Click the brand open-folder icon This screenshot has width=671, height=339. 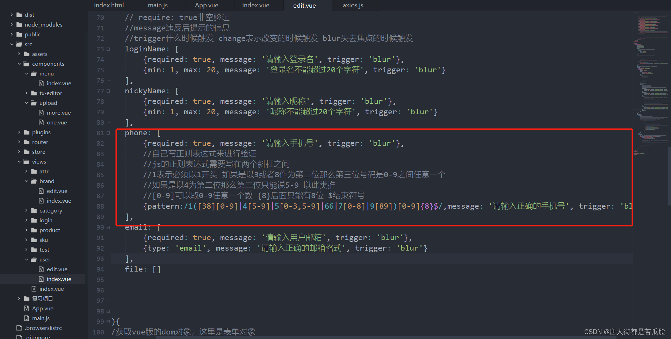[34, 181]
